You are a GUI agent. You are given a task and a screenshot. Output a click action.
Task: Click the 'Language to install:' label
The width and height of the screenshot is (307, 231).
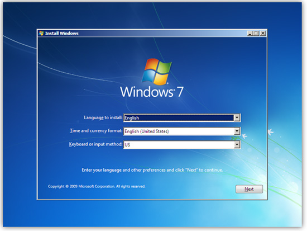point(103,117)
